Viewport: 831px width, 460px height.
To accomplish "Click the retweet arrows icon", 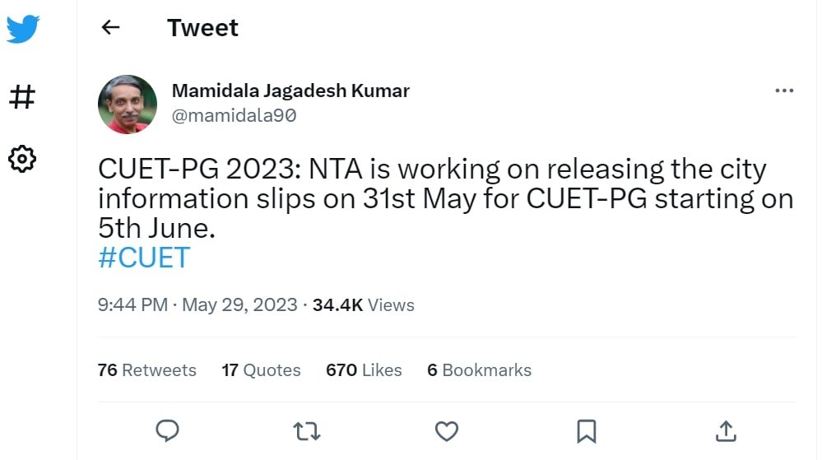I will 307,430.
